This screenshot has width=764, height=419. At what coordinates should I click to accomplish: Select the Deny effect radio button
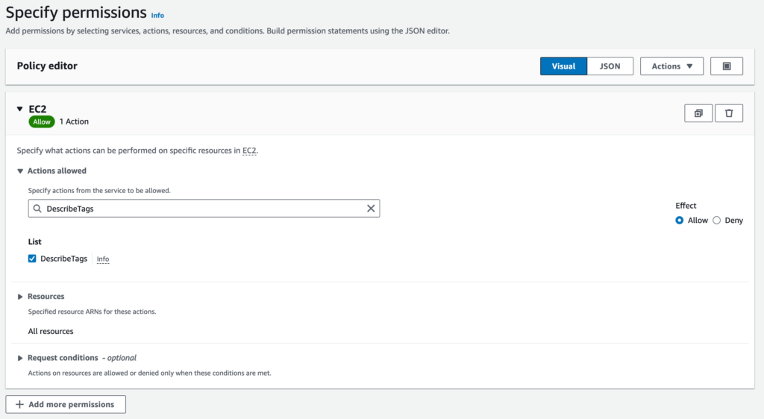717,221
